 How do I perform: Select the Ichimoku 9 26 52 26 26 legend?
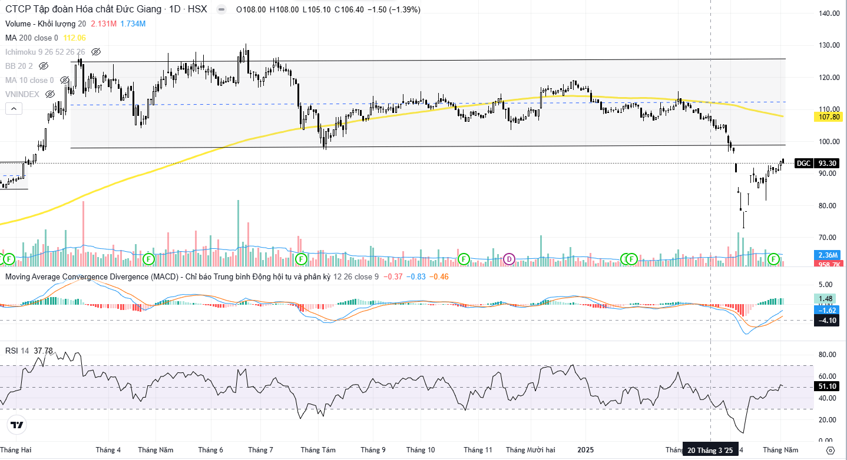pyautogui.click(x=45, y=52)
